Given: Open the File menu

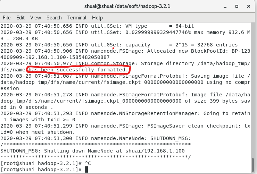Looking at the screenshot, I should (7, 17).
